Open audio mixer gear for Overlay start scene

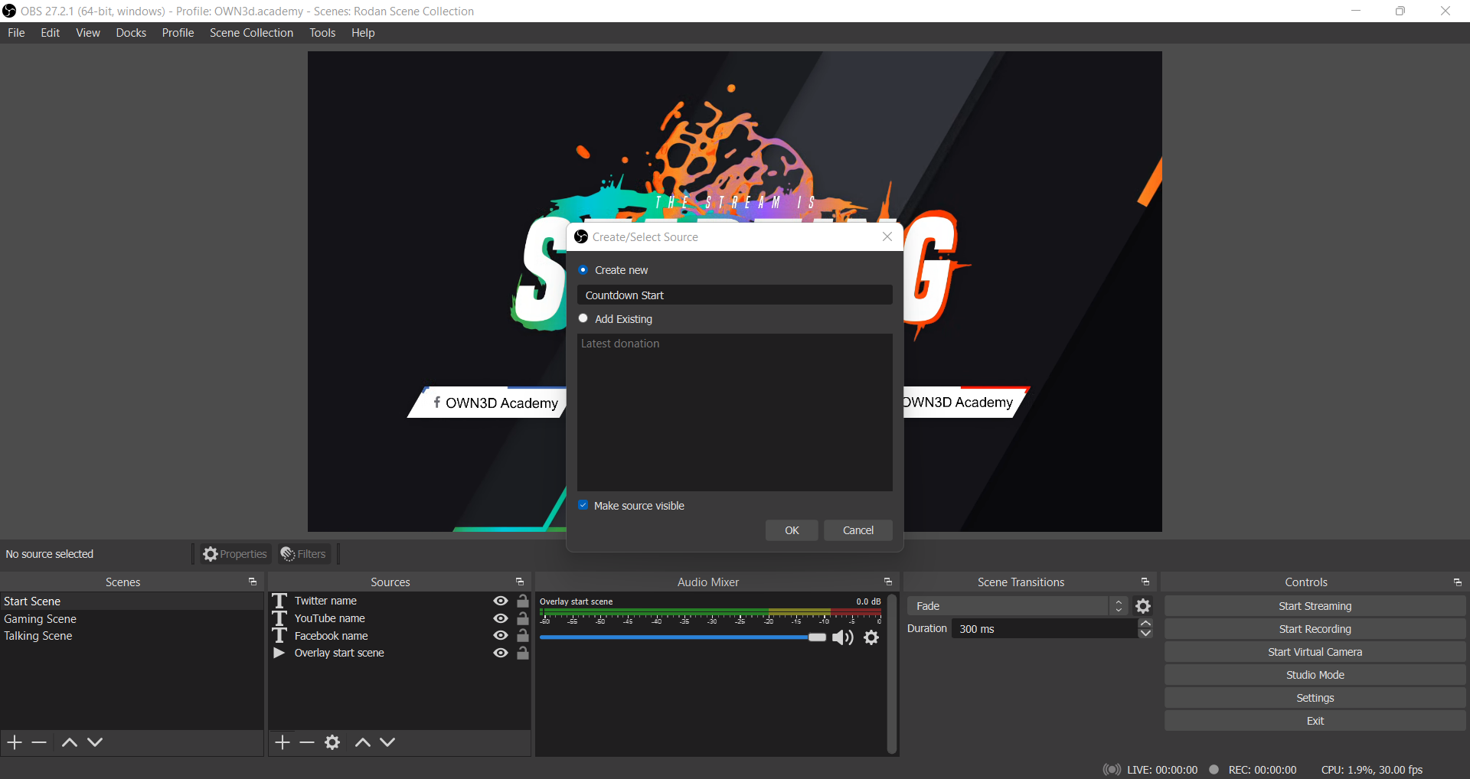point(871,637)
